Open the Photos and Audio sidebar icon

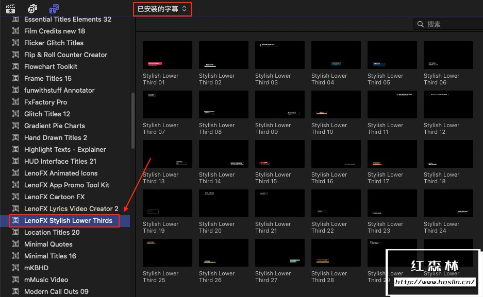point(32,9)
